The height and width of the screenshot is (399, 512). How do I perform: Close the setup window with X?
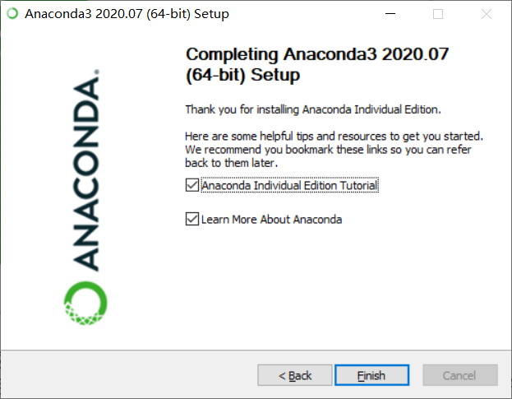(x=487, y=14)
